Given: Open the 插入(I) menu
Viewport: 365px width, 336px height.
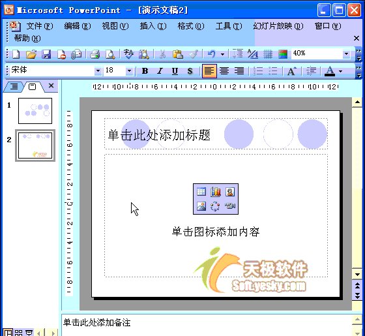Looking at the screenshot, I should pos(153,26).
